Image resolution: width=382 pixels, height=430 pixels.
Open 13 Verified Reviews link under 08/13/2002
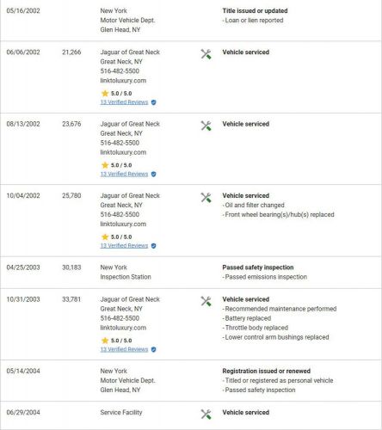coord(124,174)
